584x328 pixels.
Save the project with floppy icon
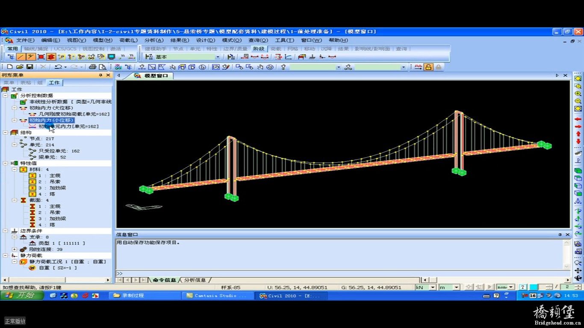click(x=29, y=67)
